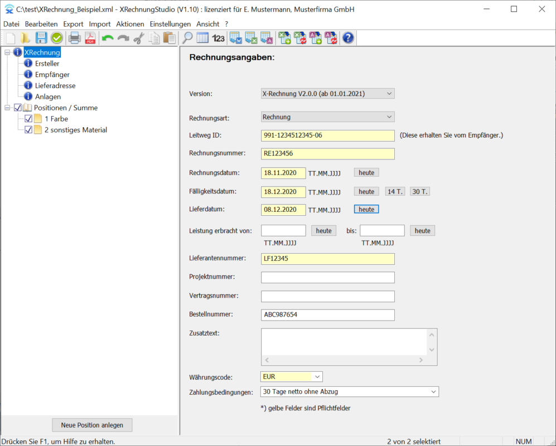Open the table view toolbar icon
Viewport: 556px width, 446px height.
(x=202, y=38)
